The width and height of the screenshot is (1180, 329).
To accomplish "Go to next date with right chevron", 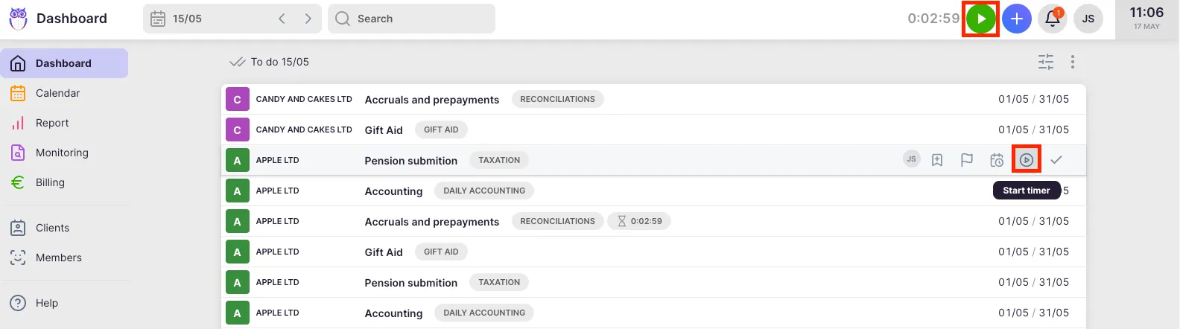I will coord(308,19).
